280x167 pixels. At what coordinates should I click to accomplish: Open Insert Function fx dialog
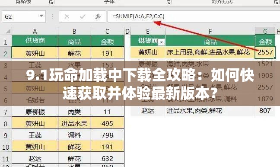coord(98,16)
